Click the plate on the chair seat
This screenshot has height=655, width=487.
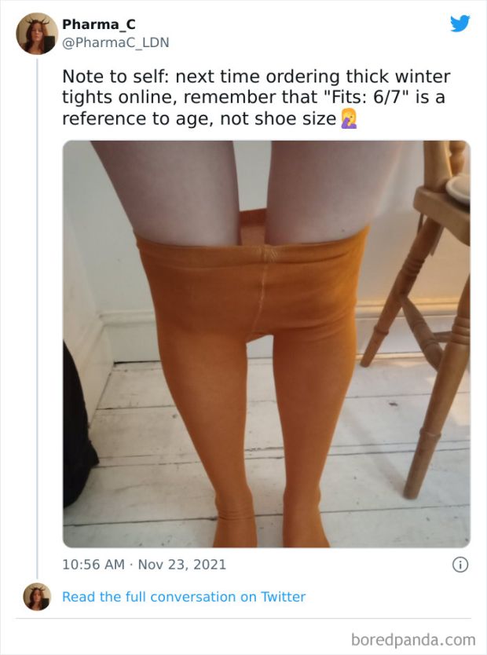458,189
